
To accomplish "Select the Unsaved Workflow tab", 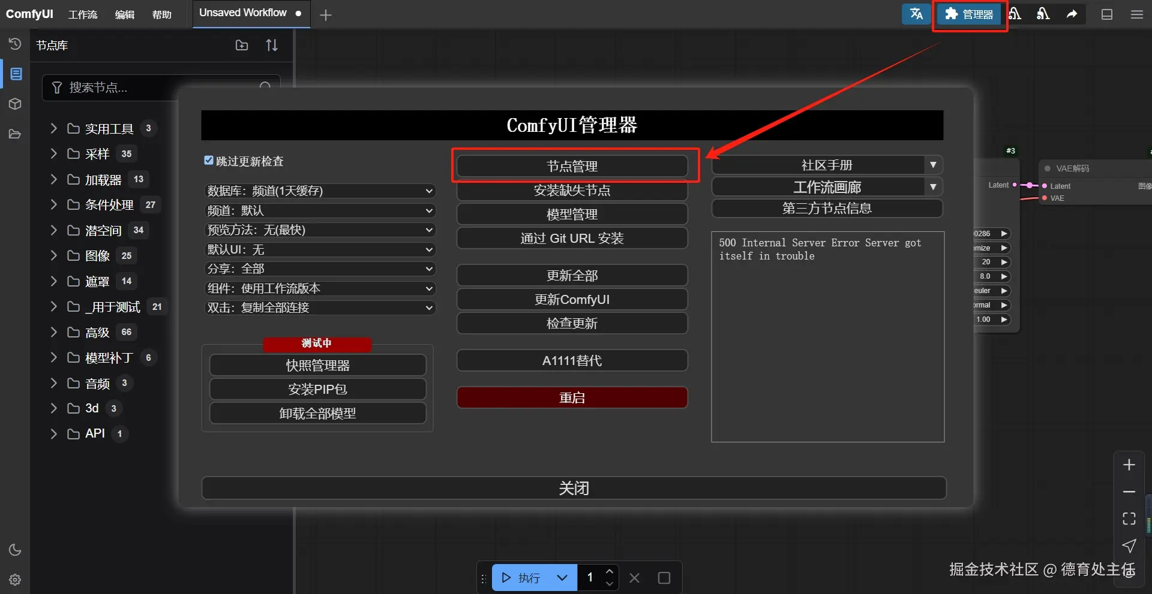I will pos(251,13).
